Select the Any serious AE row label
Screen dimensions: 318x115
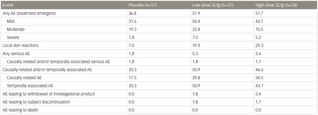click(x=15, y=53)
